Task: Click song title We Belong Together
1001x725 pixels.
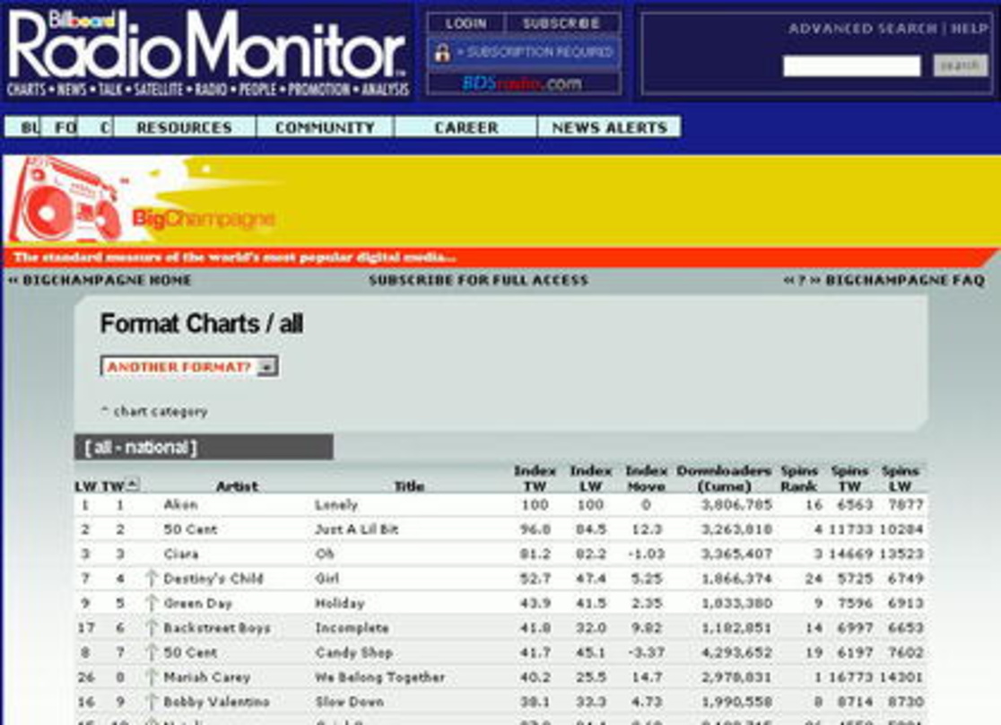Action: pos(379,677)
